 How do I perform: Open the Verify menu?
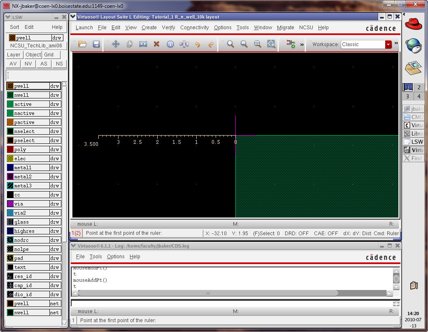point(168,28)
